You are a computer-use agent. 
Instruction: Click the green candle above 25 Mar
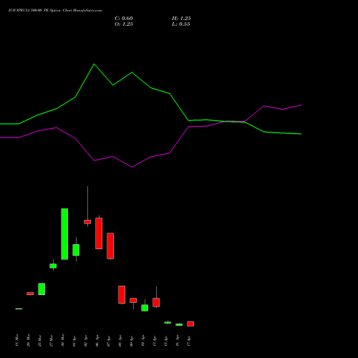point(42,289)
